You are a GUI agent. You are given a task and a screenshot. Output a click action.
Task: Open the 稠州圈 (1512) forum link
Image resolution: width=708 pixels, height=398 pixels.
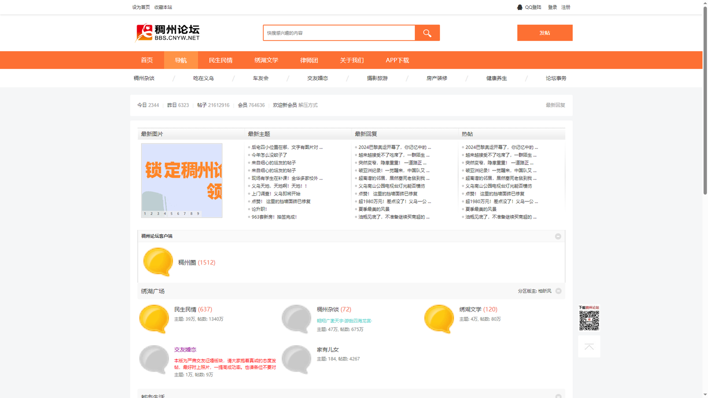click(197, 262)
